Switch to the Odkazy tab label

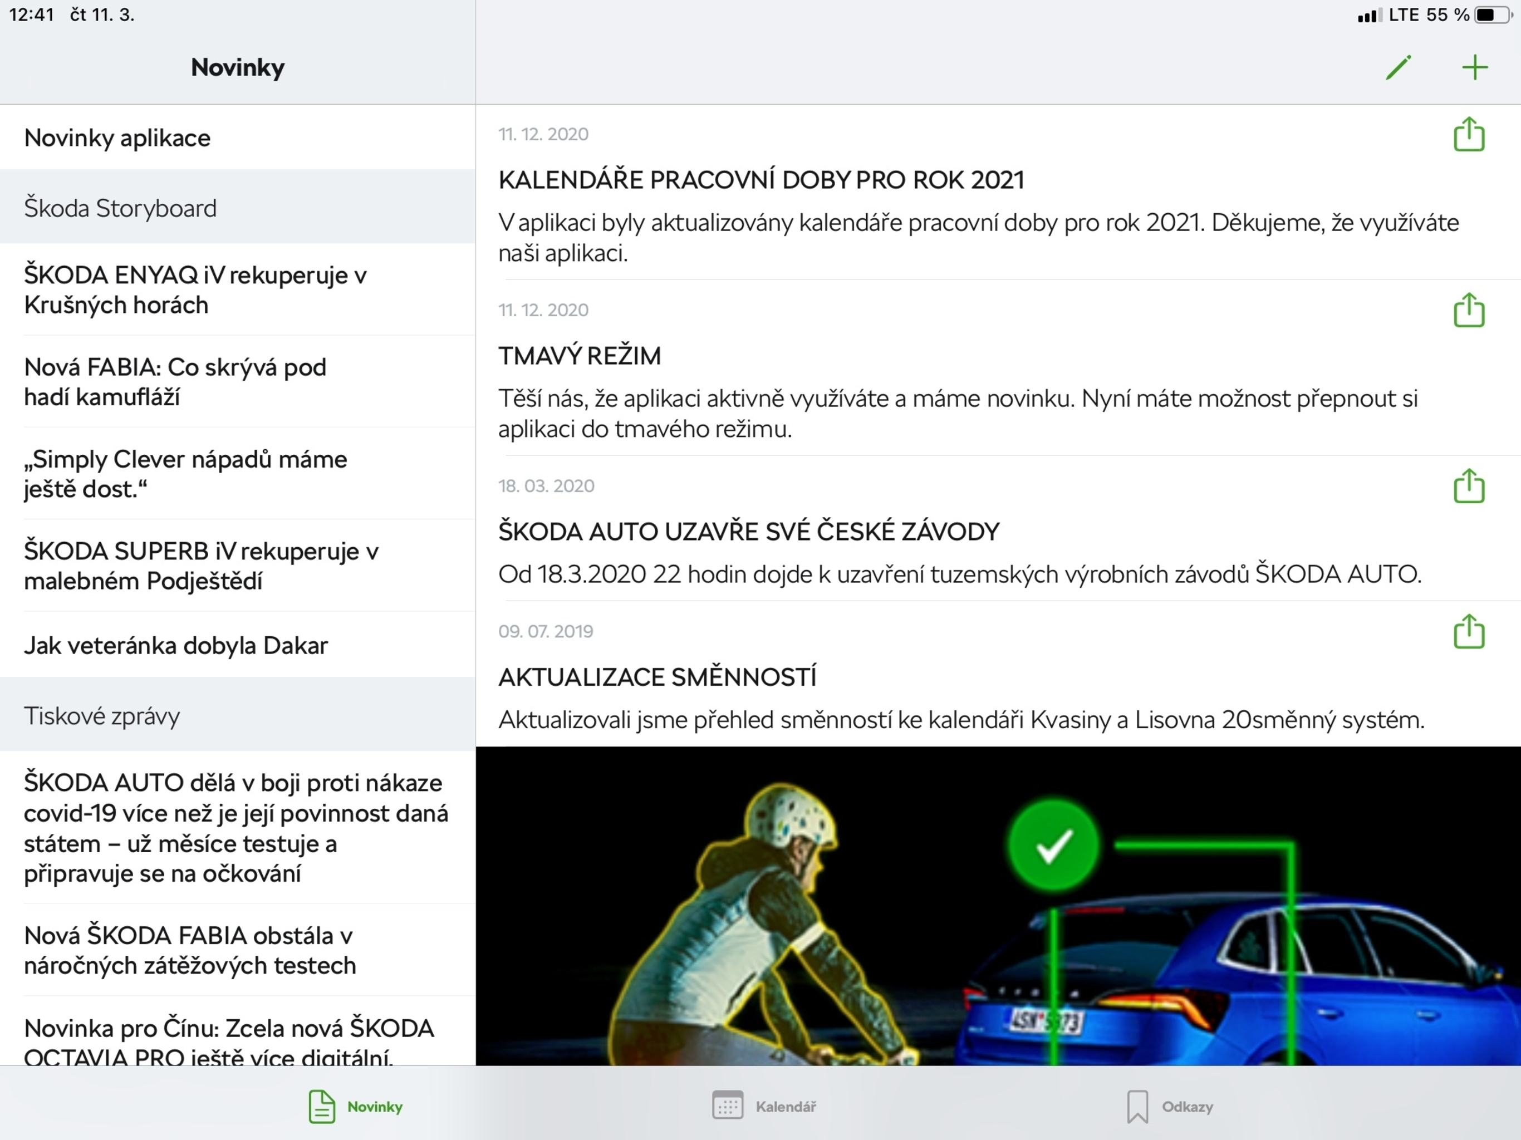(1187, 1106)
